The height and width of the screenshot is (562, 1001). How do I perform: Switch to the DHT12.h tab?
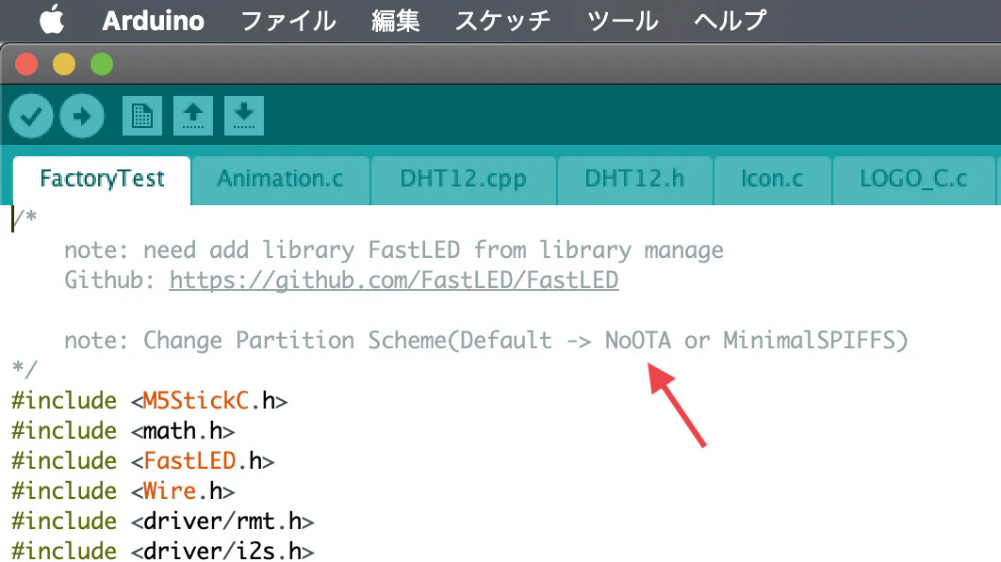[634, 179]
